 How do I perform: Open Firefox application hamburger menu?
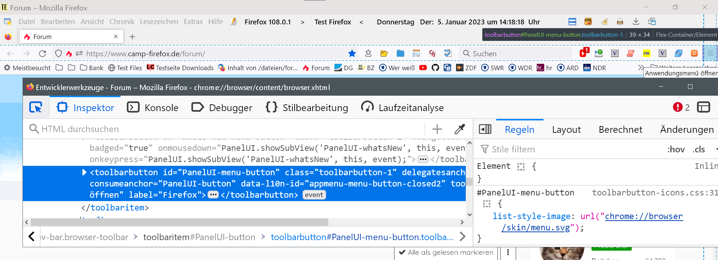point(710,53)
